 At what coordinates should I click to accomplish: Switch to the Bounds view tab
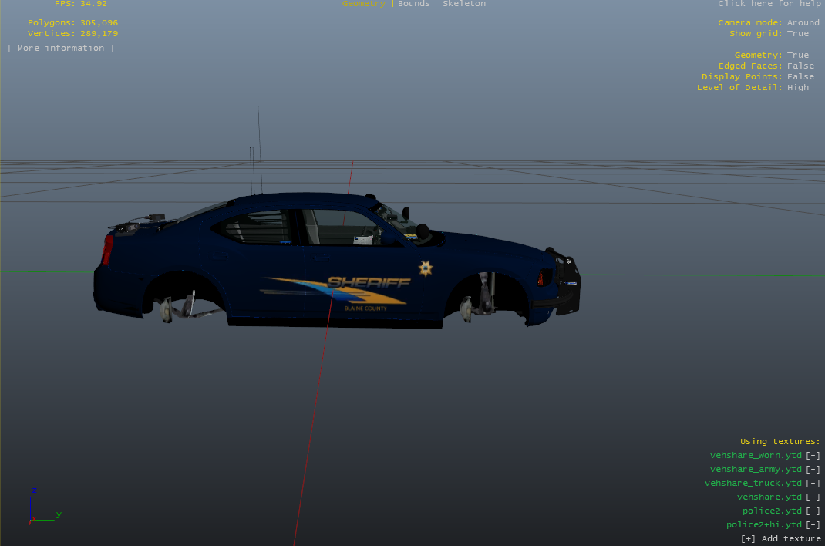click(414, 4)
